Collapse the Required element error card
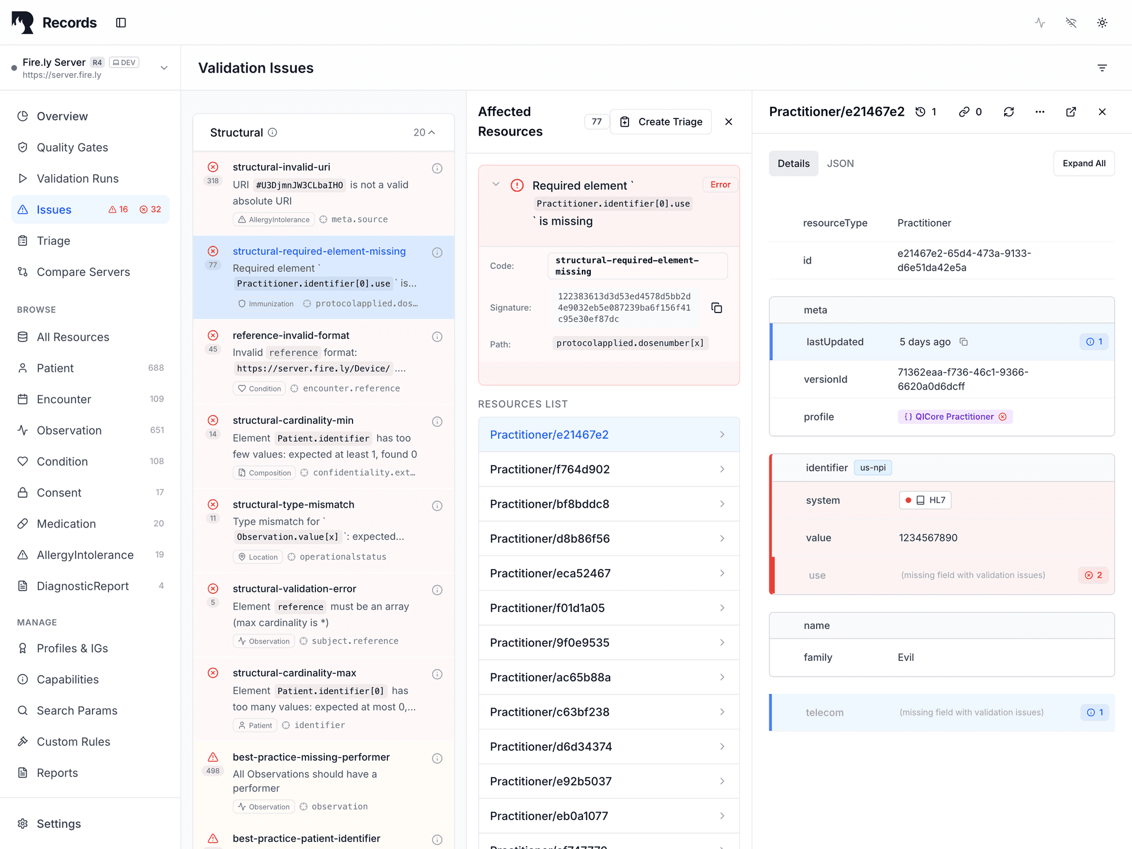Image resolution: width=1132 pixels, height=849 pixels. (496, 185)
